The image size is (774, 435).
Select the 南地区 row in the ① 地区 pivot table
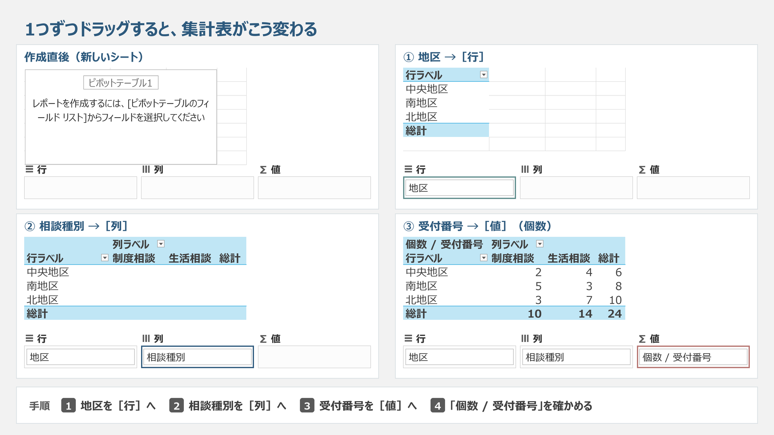tap(446, 103)
